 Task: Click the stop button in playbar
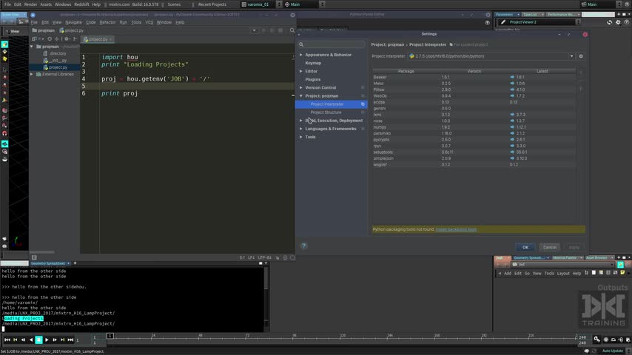tap(38, 339)
